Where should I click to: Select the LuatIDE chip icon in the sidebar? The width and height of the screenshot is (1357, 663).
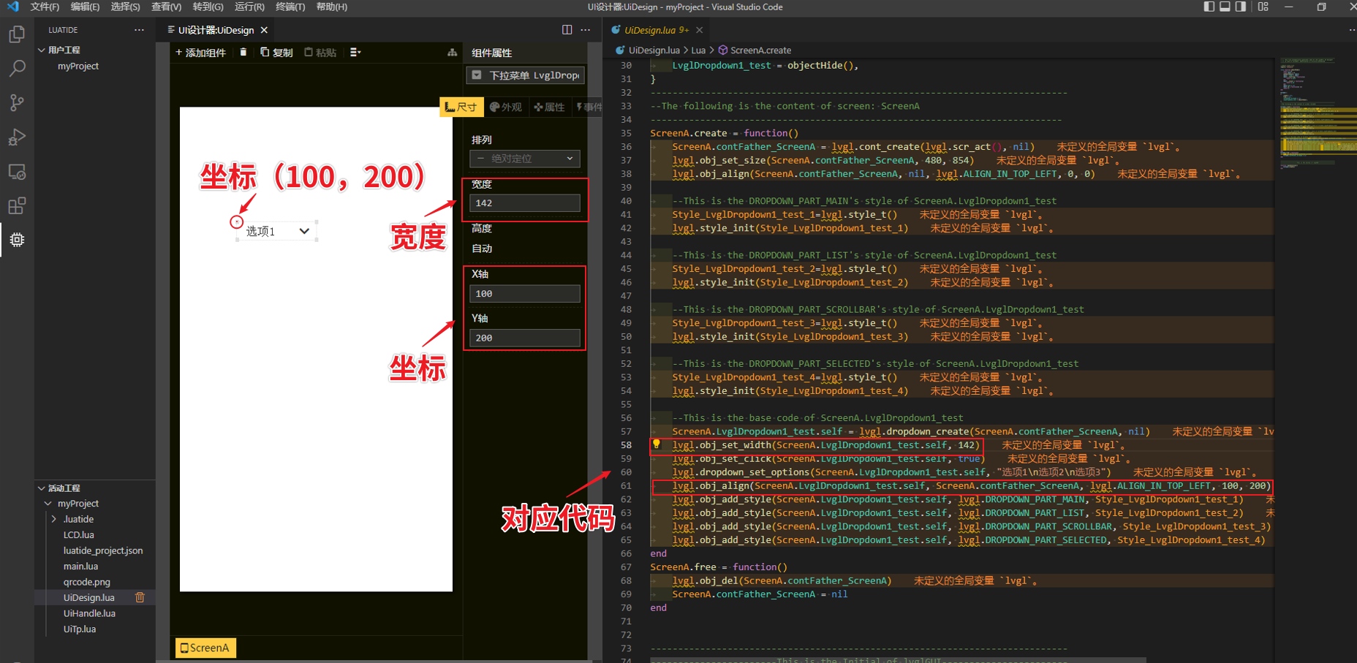[17, 240]
